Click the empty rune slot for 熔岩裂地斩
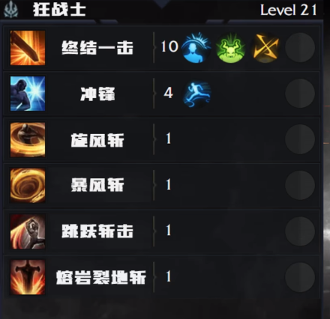330x319 pixels. 300,277
